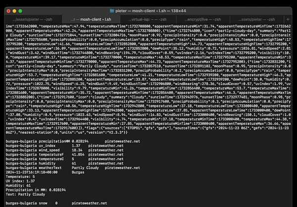Click the 'UV index: 1.37' line
This screenshot has height=207, width=297.
click(x=20, y=181)
